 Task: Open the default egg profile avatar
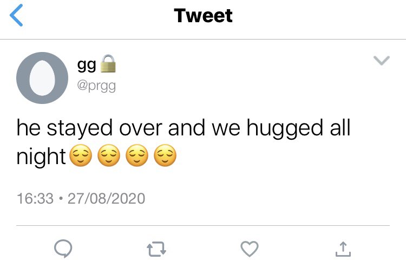42,78
